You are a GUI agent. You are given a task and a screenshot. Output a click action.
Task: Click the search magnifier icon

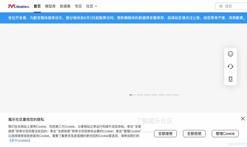[221, 6]
